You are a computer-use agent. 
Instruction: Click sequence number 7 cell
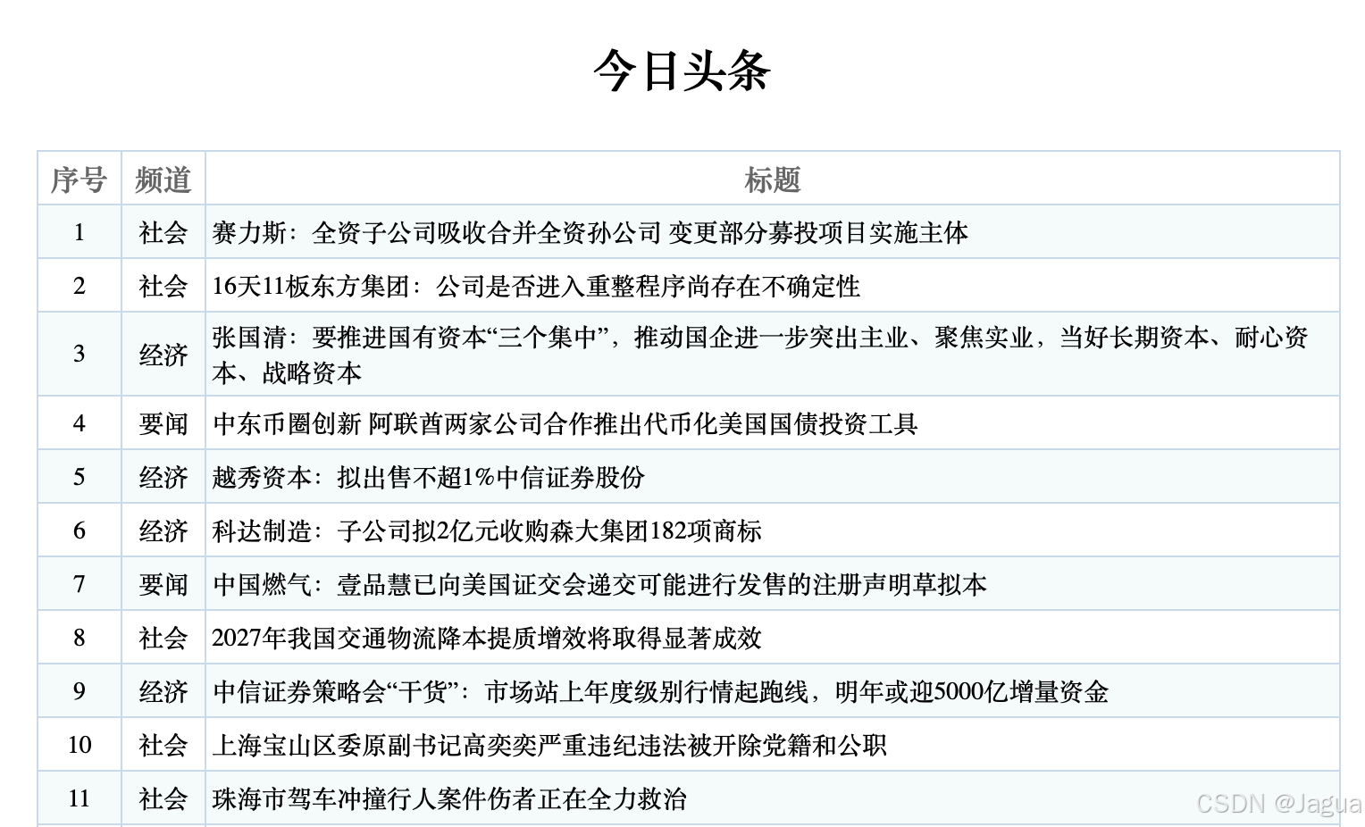click(x=80, y=584)
